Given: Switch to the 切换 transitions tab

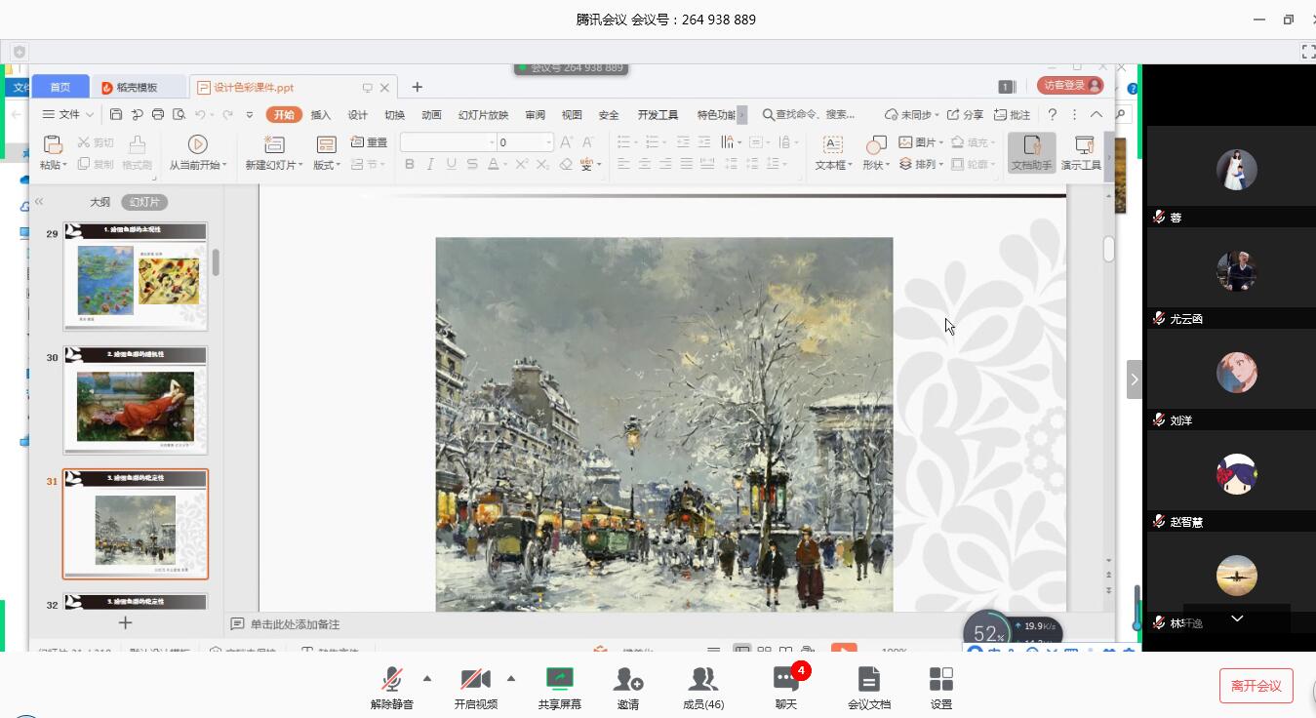Looking at the screenshot, I should tap(395, 115).
